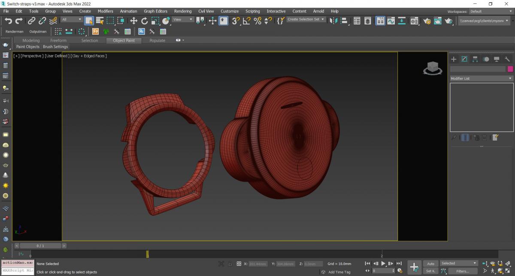Click the Paint Objects panel button
Viewport: 515px width, 276px height.
pos(27,47)
